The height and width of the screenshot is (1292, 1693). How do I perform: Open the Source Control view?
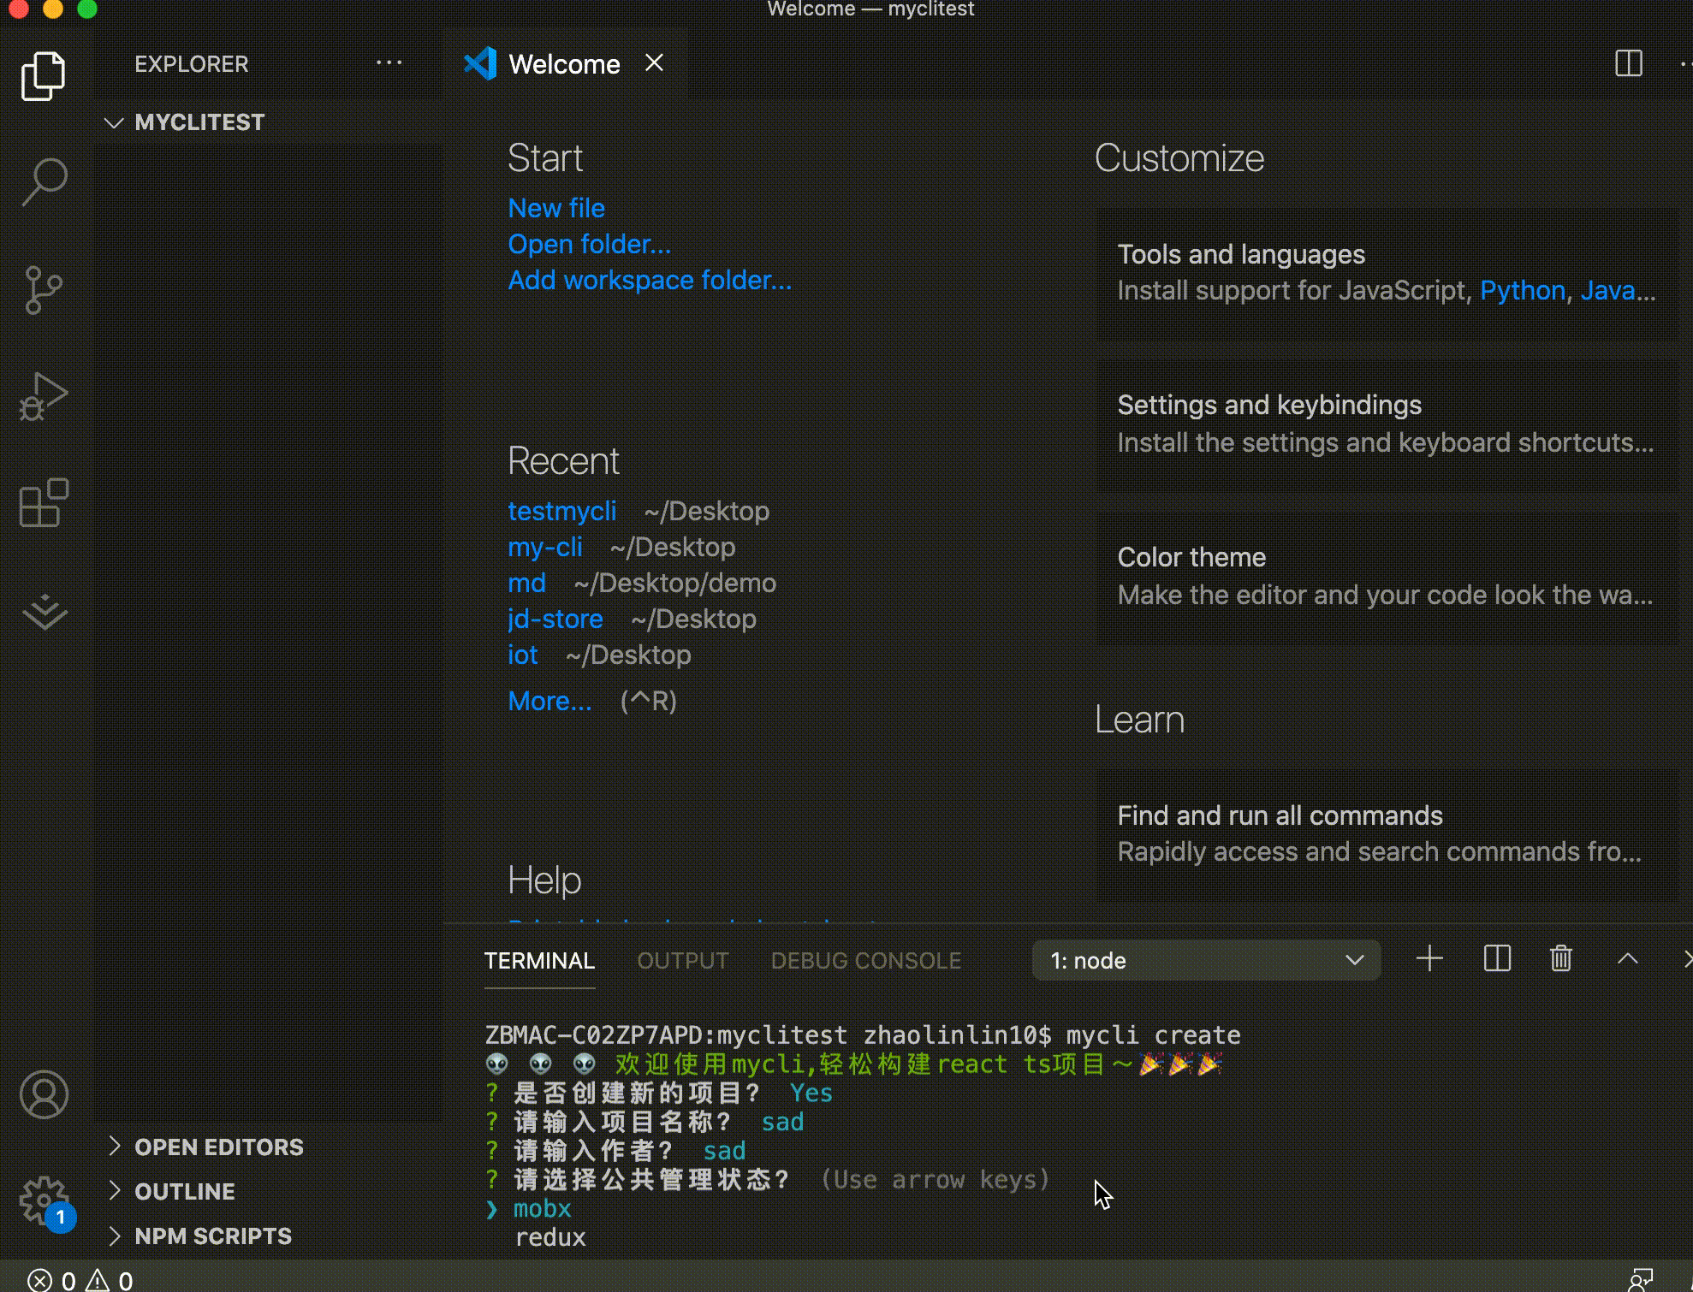click(43, 289)
